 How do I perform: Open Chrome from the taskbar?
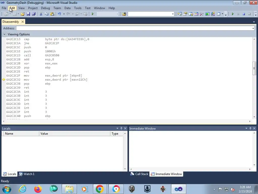click(x=100, y=189)
